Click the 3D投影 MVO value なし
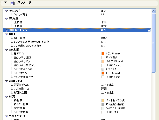Viewport: 159px width, 120px height. (103, 46)
